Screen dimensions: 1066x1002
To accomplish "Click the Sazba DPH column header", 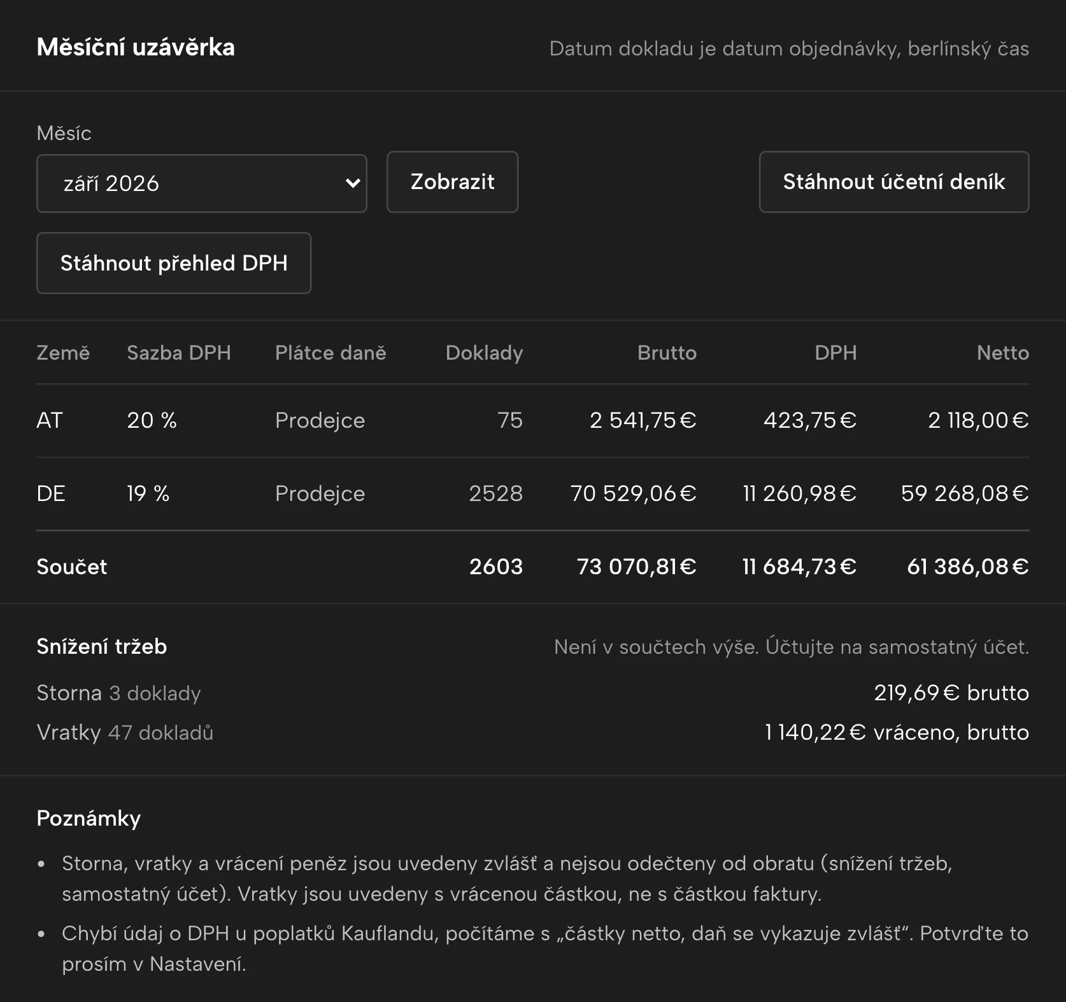I will click(x=179, y=353).
